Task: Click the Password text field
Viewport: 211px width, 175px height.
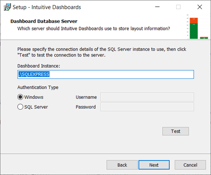Action: 147,107
